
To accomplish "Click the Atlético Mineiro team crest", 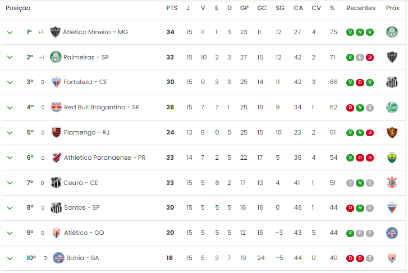I will (x=55, y=32).
